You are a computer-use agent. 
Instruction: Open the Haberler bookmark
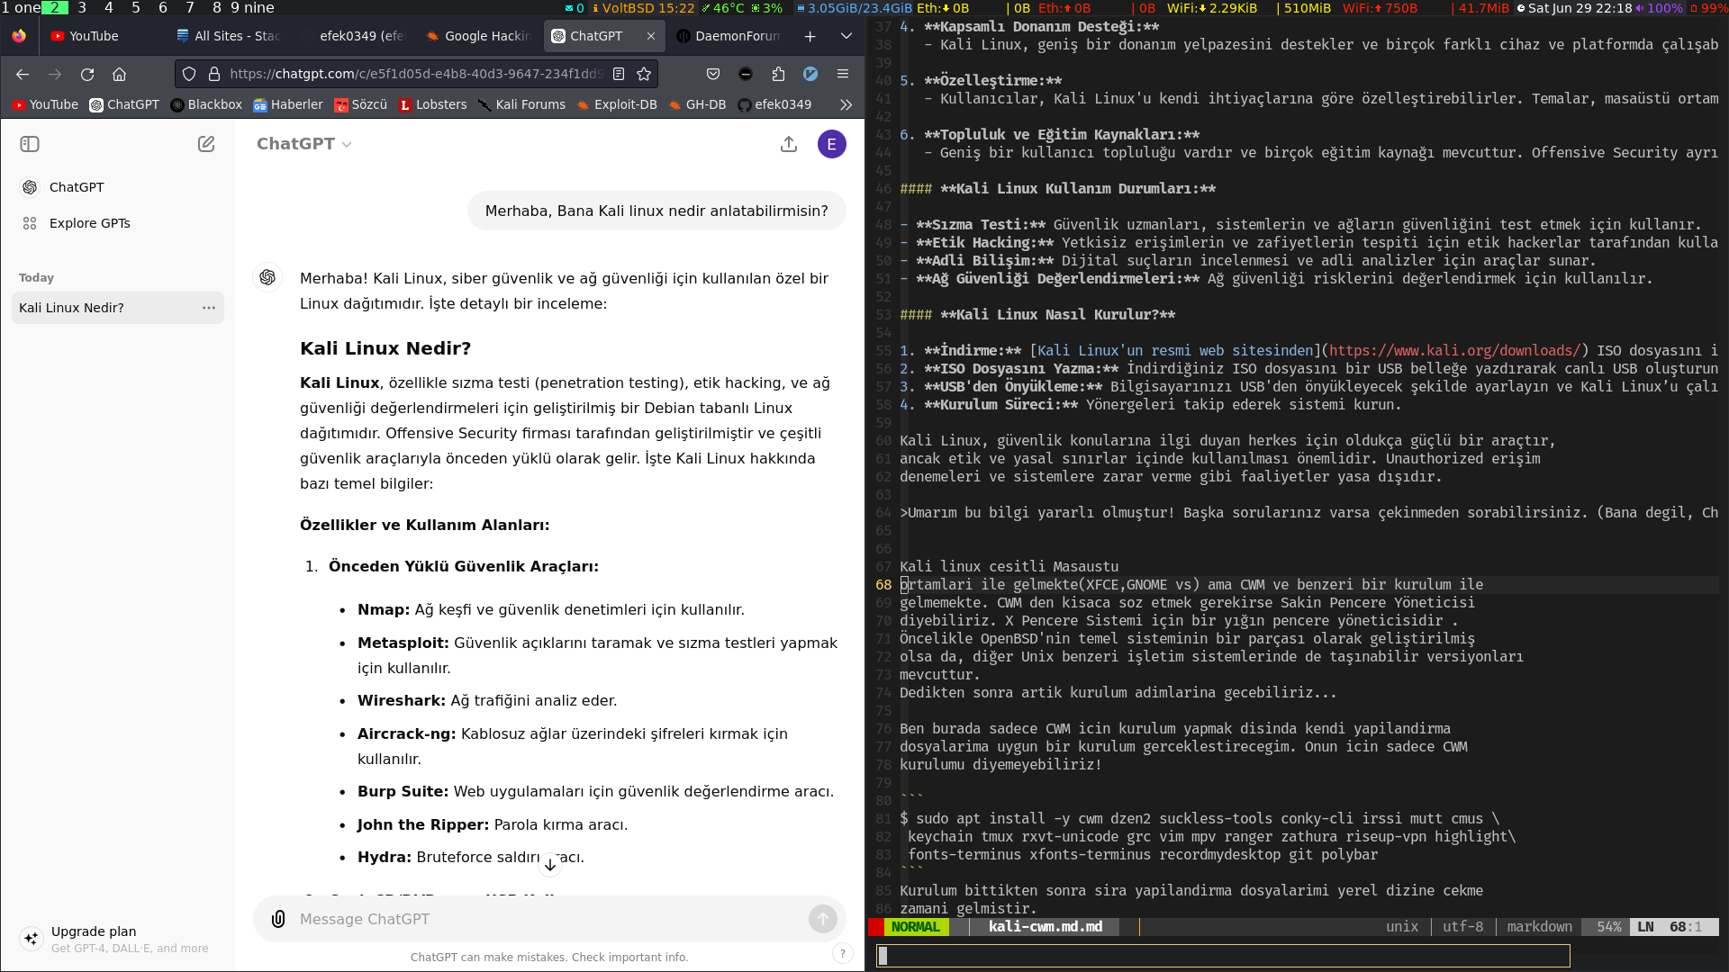(x=288, y=104)
